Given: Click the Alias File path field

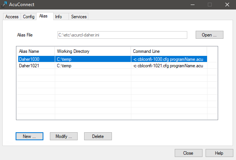Looking at the screenshot, I should point(122,35).
